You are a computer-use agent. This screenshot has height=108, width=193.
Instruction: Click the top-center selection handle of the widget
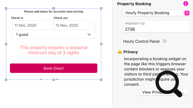coord(54,8)
